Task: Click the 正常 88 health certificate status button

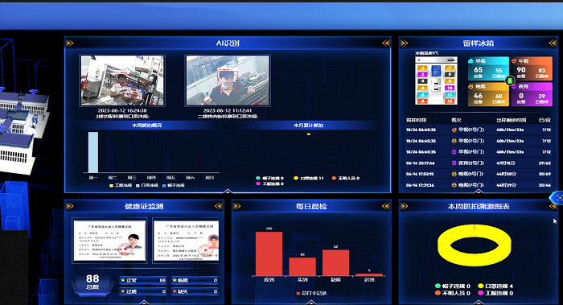Action: point(143,280)
